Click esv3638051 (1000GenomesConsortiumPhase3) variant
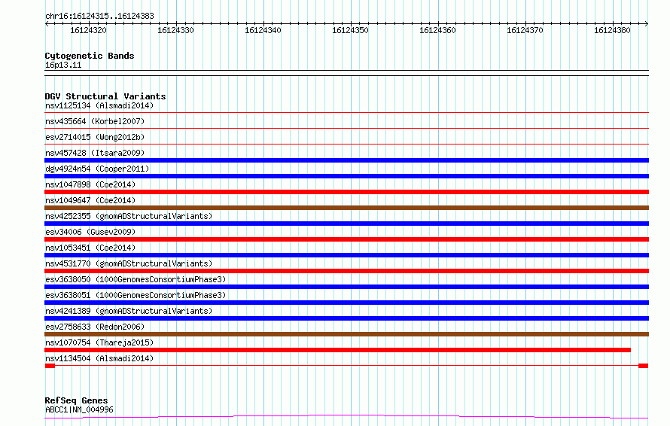 point(136,295)
